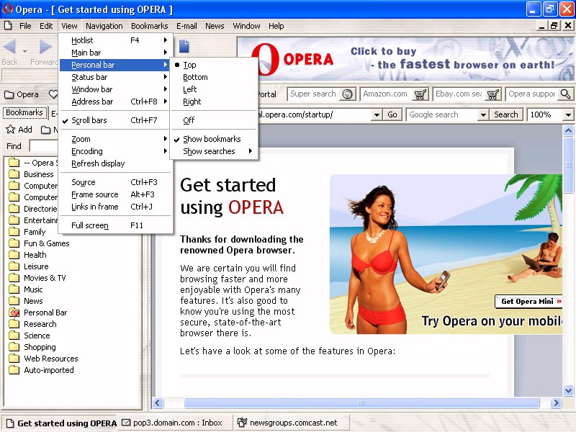
Task: Click the Forward arrow icon
Action: (x=45, y=47)
